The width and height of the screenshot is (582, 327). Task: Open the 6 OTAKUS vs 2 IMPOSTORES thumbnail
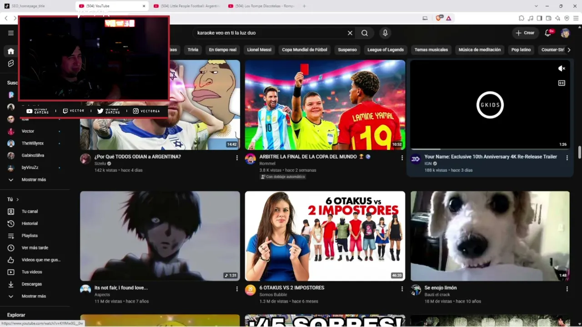[325, 236]
